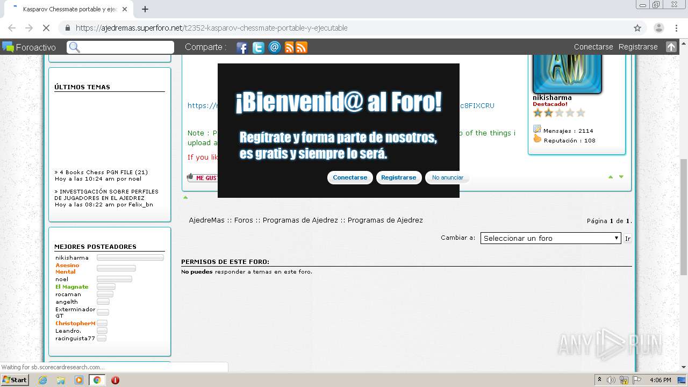Click 'ChristopherM' in top posters

[x=75, y=323]
